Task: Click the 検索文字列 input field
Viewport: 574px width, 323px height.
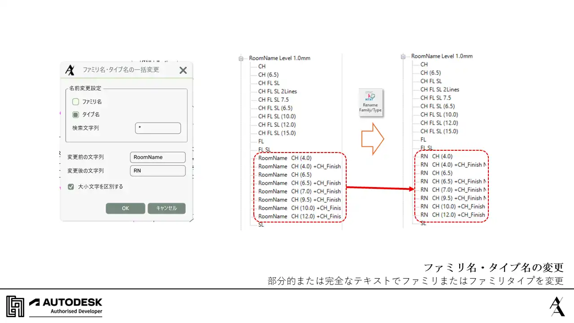Action: click(158, 128)
